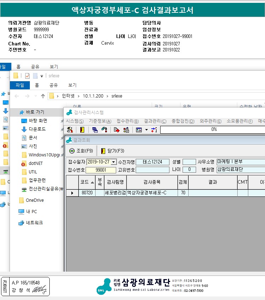This screenshot has height=300, width=265.
Task: Click the computer icon beside 내 PC
Action: (21, 212)
